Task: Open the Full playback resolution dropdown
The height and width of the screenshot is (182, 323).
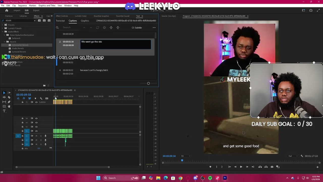Action: (x=293, y=156)
